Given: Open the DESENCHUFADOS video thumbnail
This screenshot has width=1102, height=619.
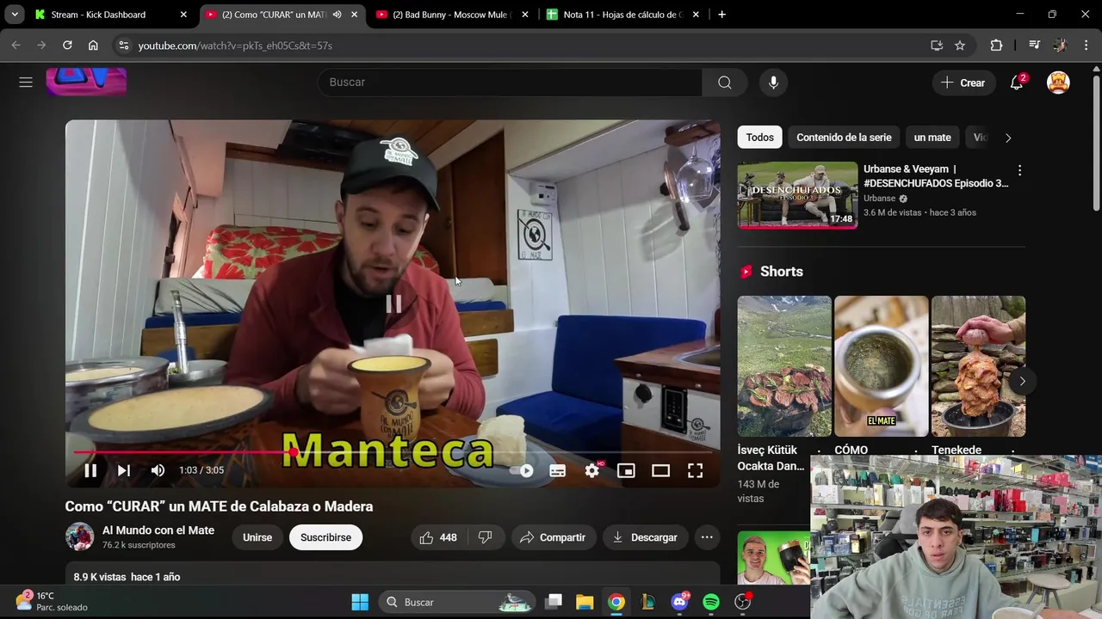Looking at the screenshot, I should pos(797,195).
